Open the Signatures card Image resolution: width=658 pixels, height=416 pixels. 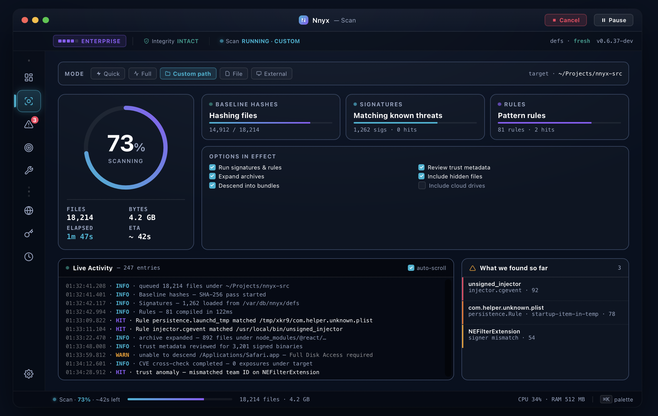[x=415, y=117]
